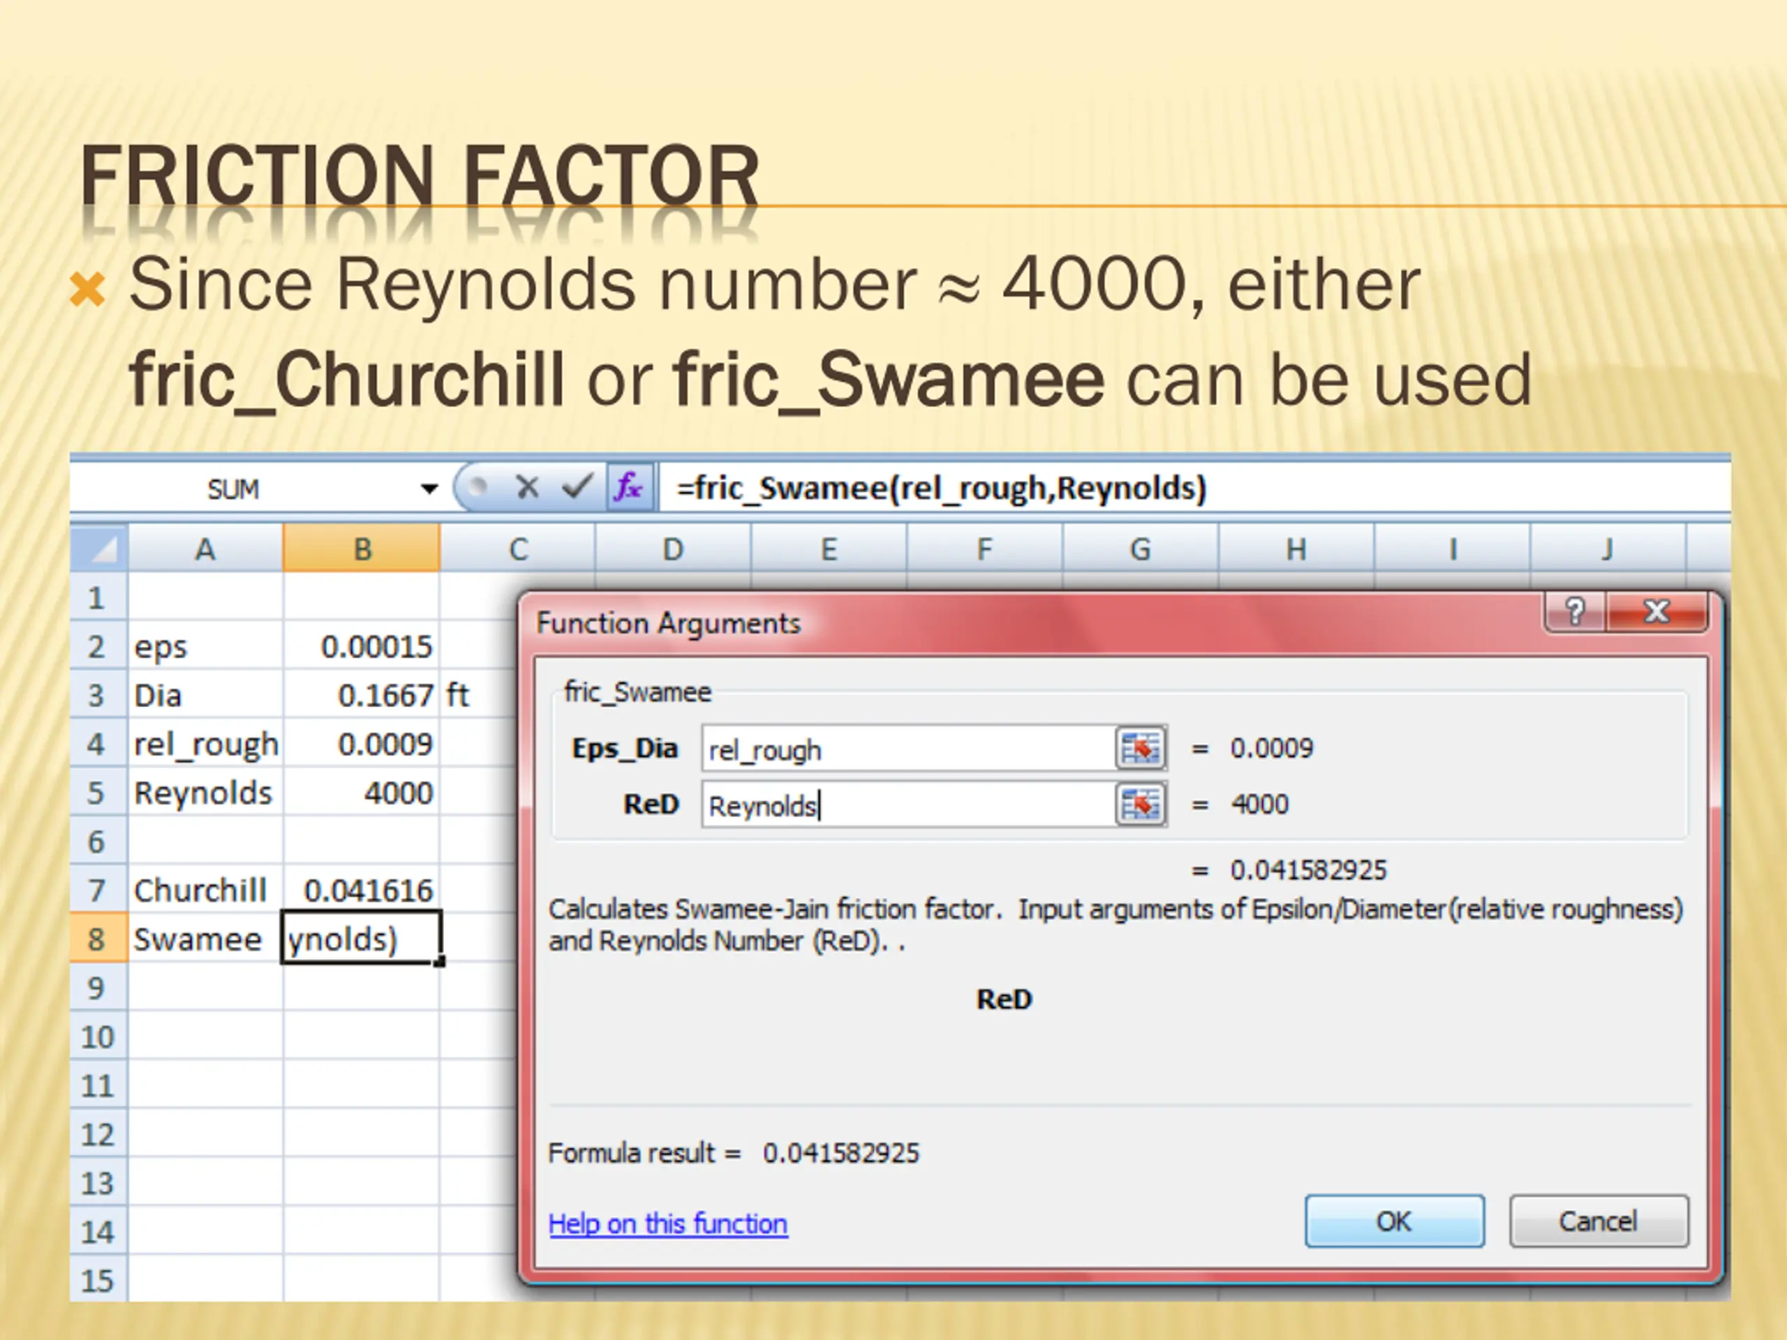Click the cell labeled Reynolds in column A
1787x1340 pixels.
[x=205, y=792]
